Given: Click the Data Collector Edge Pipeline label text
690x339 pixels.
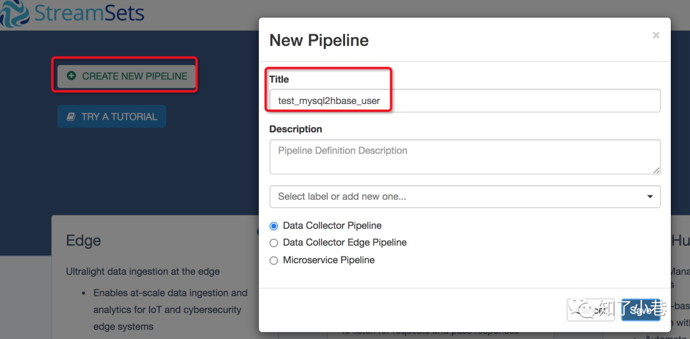Looking at the screenshot, I should [344, 243].
